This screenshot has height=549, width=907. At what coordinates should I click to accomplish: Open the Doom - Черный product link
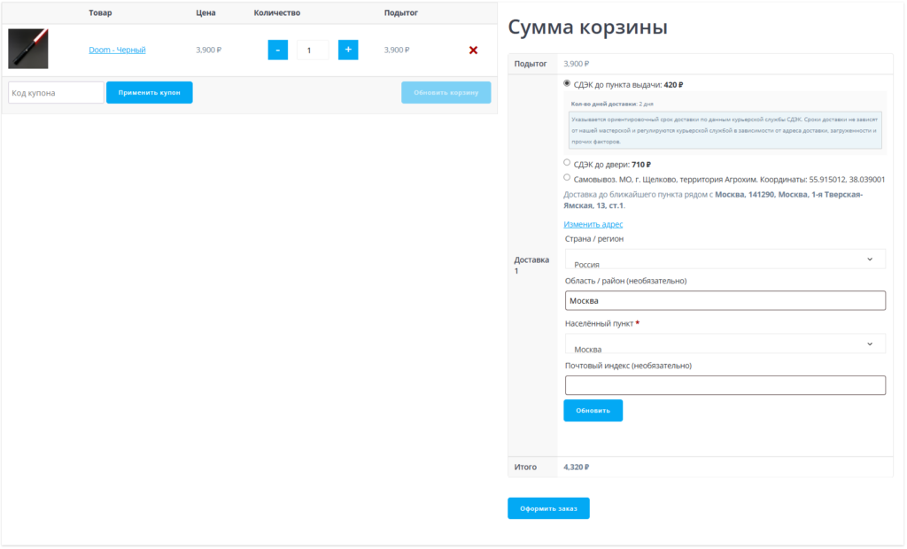(x=117, y=50)
